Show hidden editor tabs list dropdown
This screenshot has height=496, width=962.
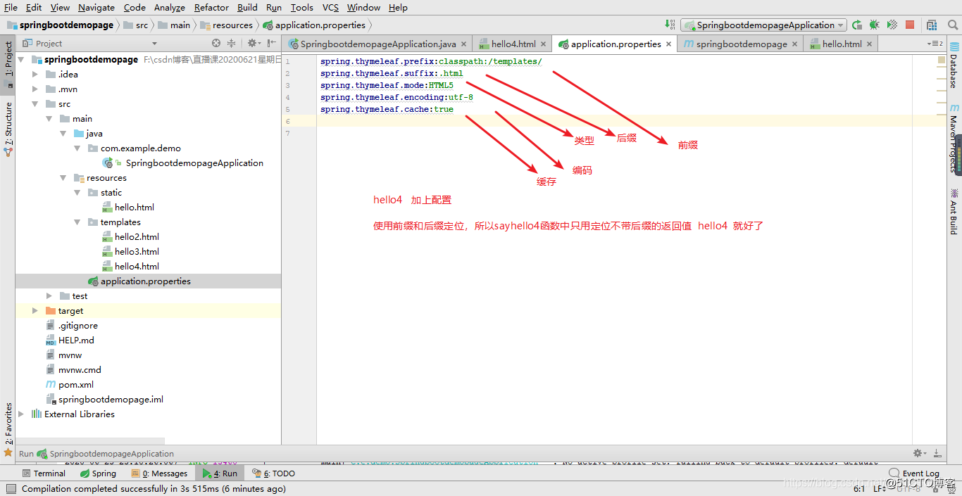pos(935,44)
